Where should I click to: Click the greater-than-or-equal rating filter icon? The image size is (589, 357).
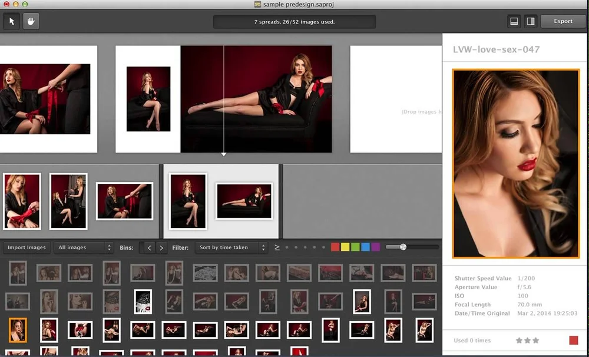(277, 247)
